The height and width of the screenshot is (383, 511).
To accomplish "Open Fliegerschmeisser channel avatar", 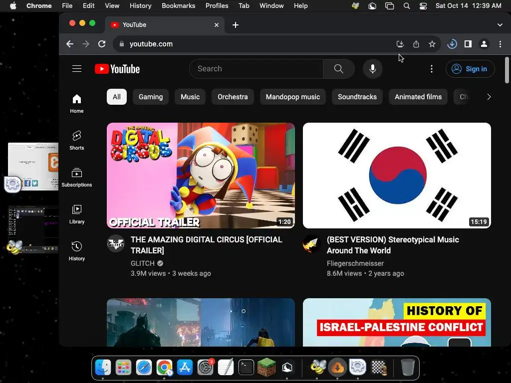I will pyautogui.click(x=312, y=243).
